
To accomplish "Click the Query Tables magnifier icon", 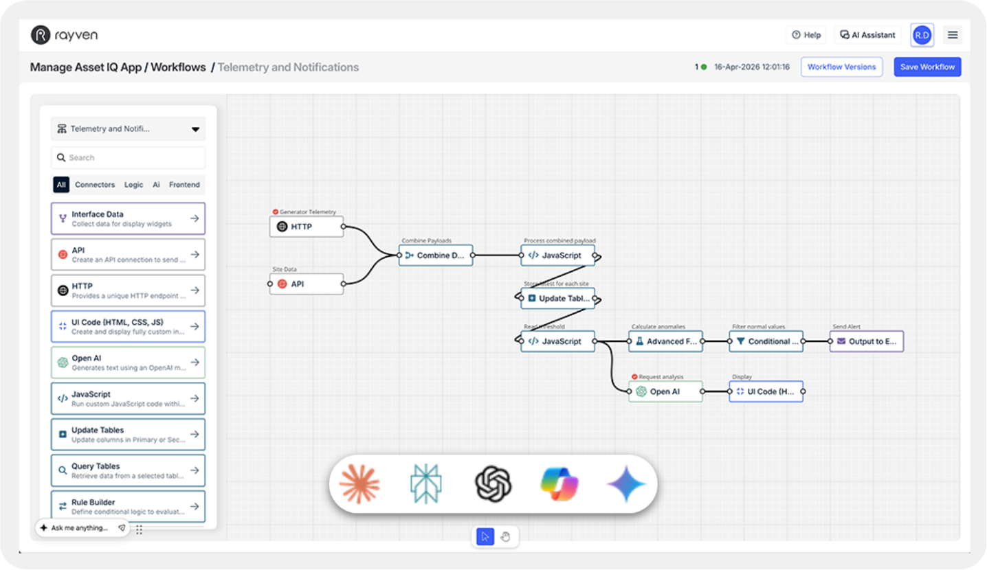I will (x=63, y=470).
